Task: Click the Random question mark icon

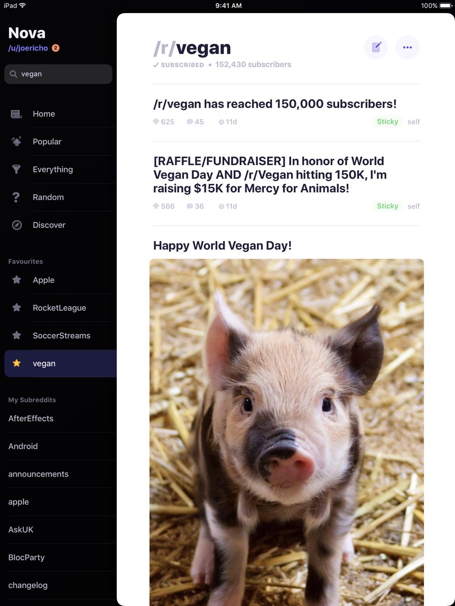Action: [x=17, y=197]
